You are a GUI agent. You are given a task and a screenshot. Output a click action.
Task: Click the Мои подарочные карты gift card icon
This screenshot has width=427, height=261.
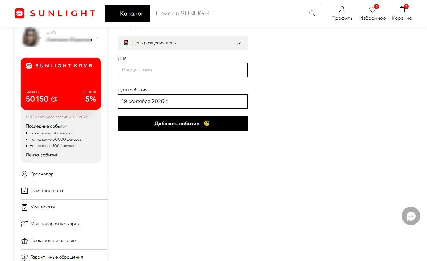[x=24, y=224]
